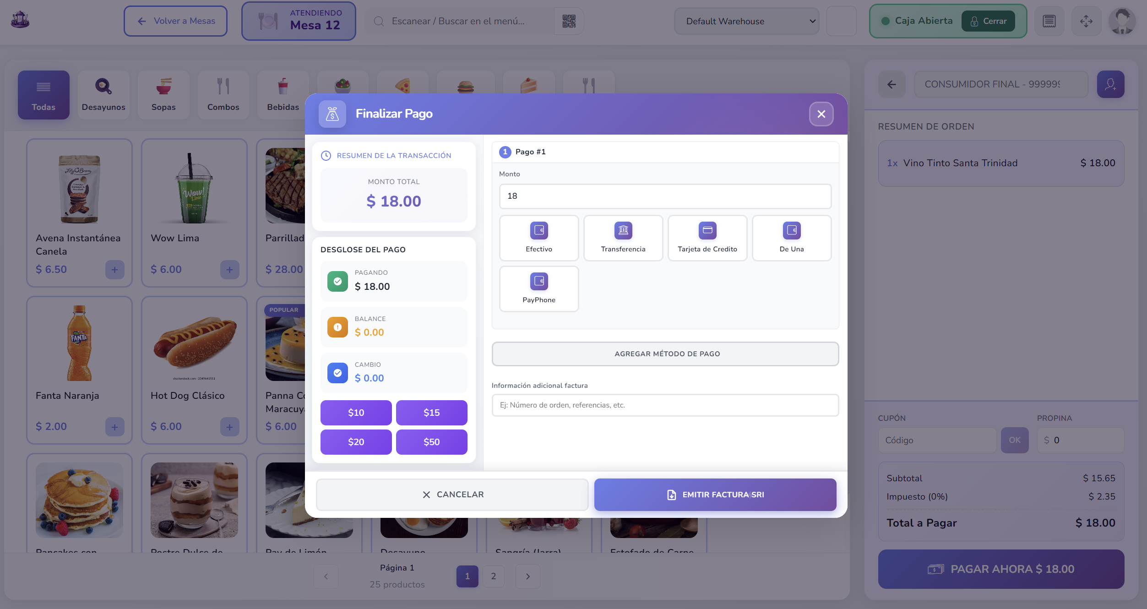1147x609 pixels.
Task: Toggle fullscreen with the arrows icon
Action: 1086,21
